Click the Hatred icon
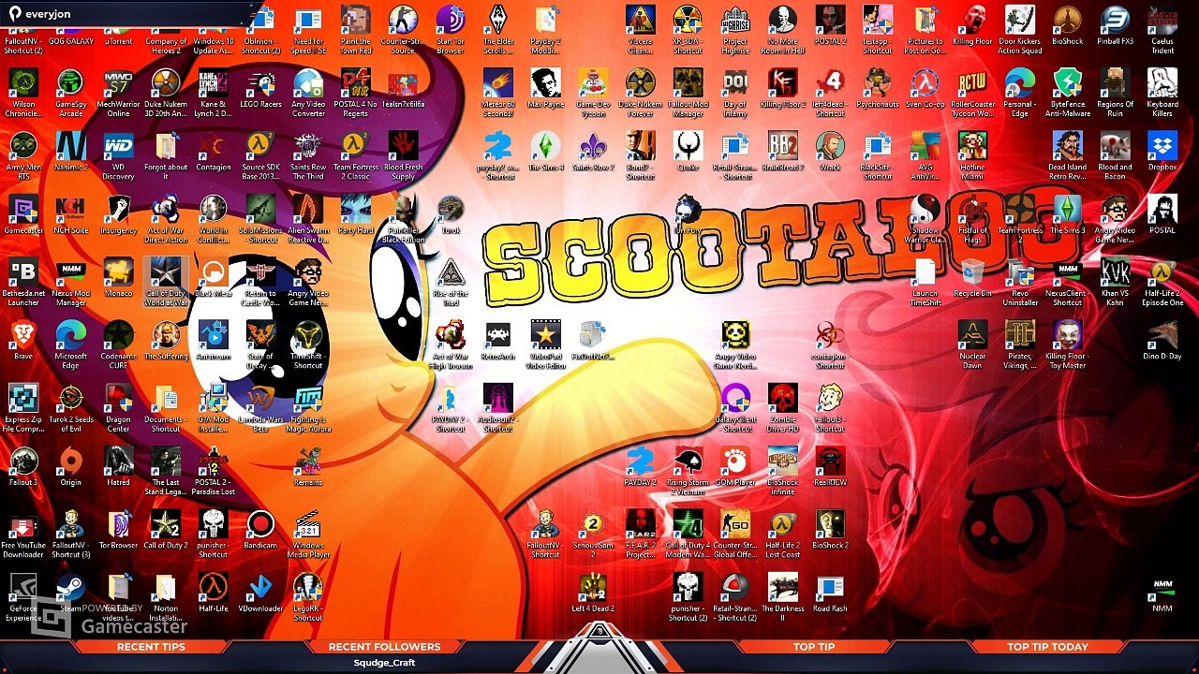Viewport: 1199px width, 674px height. pyautogui.click(x=118, y=467)
